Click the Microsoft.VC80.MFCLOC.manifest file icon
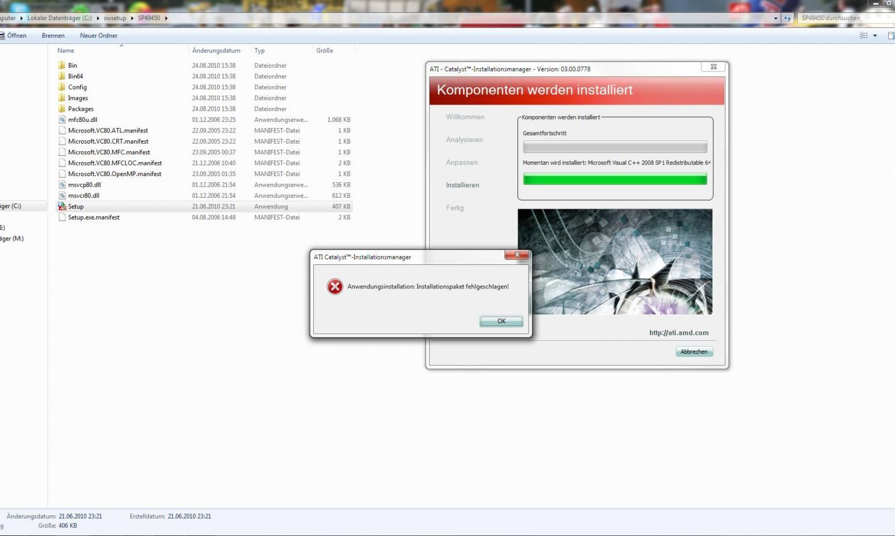 (x=62, y=163)
